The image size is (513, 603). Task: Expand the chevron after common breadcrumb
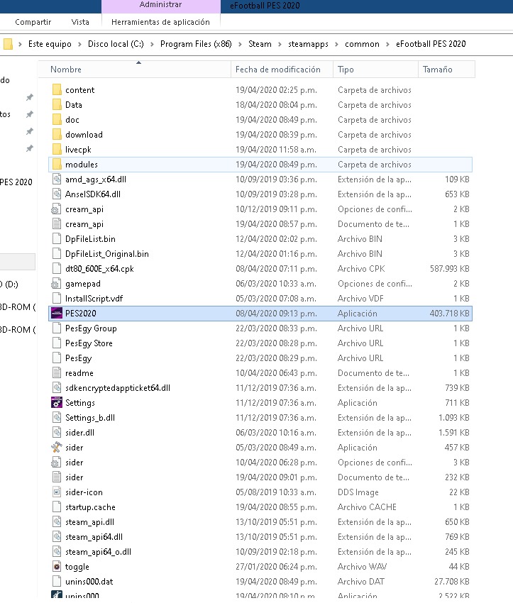[x=387, y=44]
